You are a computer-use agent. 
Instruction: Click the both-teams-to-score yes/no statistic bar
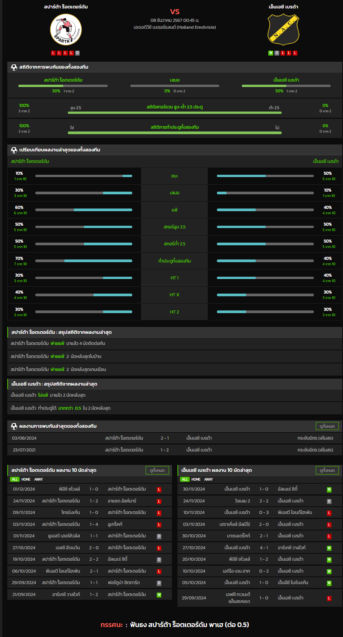[x=175, y=133]
